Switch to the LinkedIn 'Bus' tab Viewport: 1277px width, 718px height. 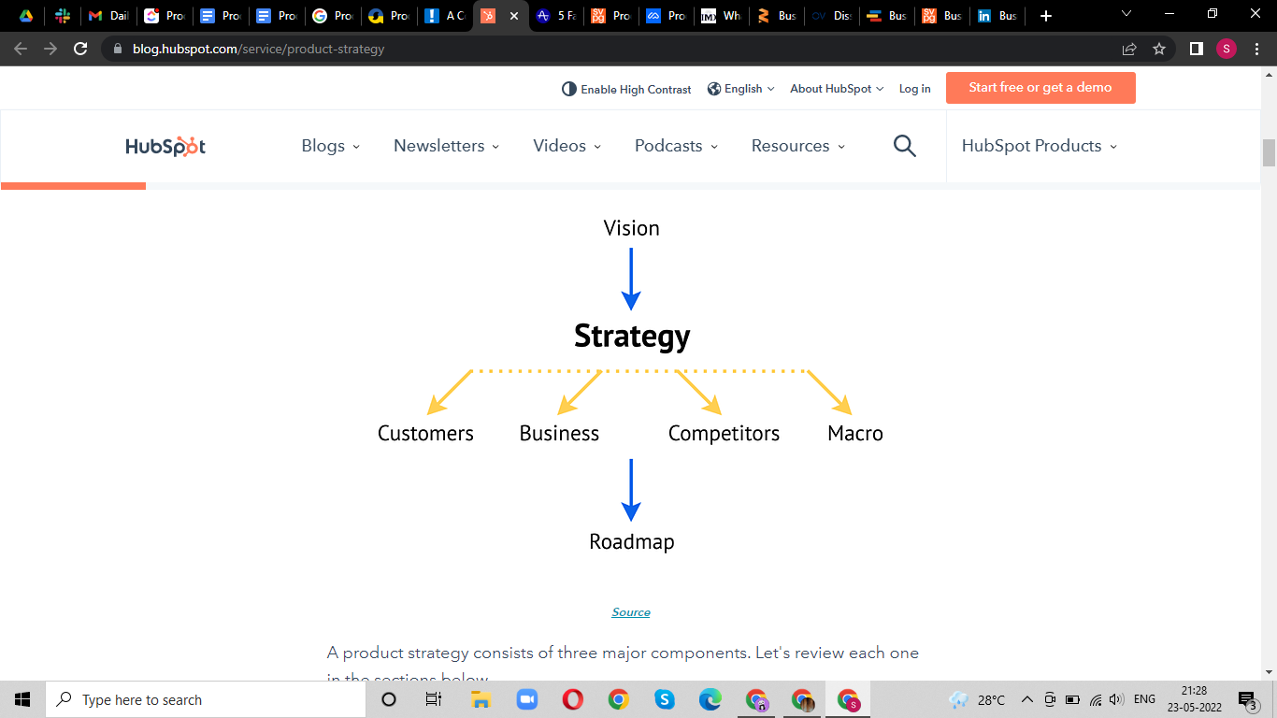click(997, 16)
